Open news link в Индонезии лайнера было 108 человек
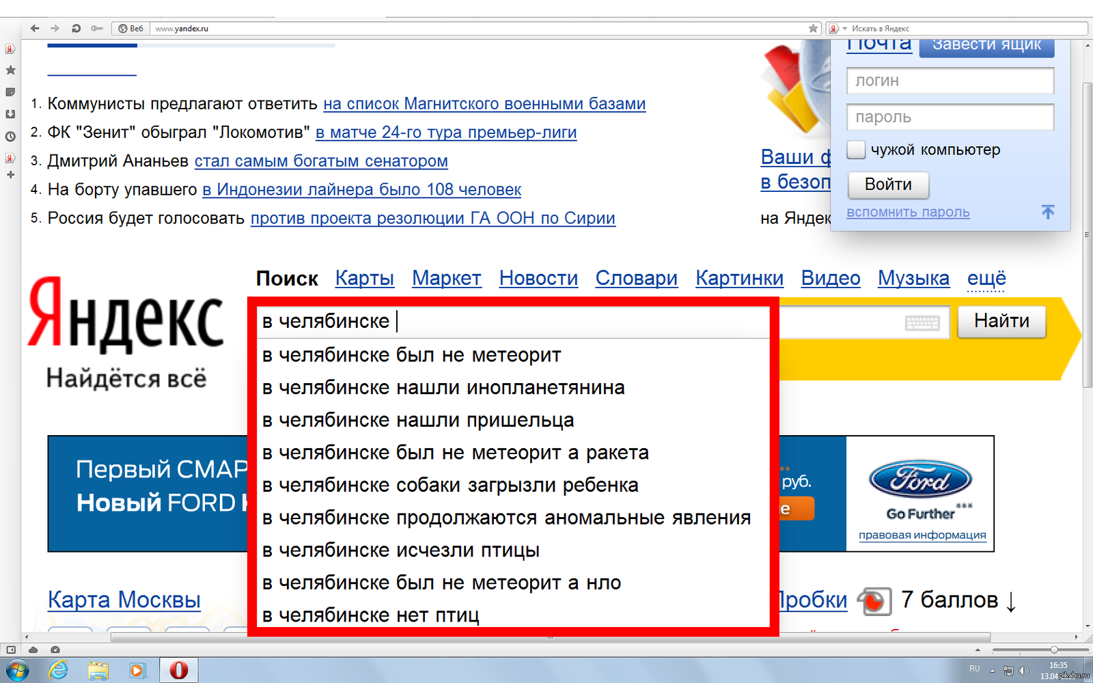Screen dimensions: 1093x683 tap(362, 190)
